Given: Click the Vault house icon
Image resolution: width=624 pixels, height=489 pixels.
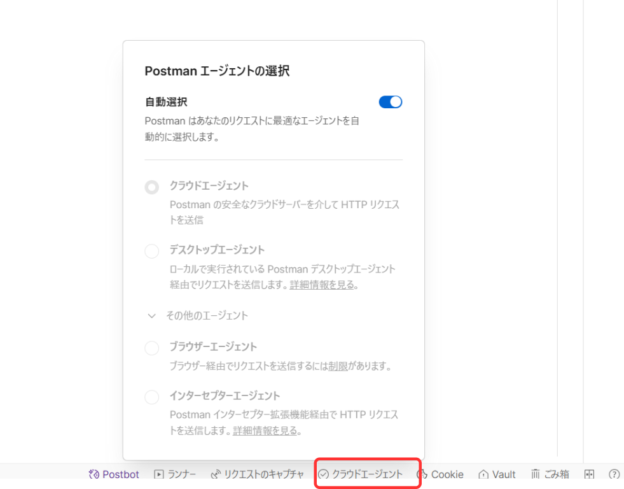Looking at the screenshot, I should (483, 474).
